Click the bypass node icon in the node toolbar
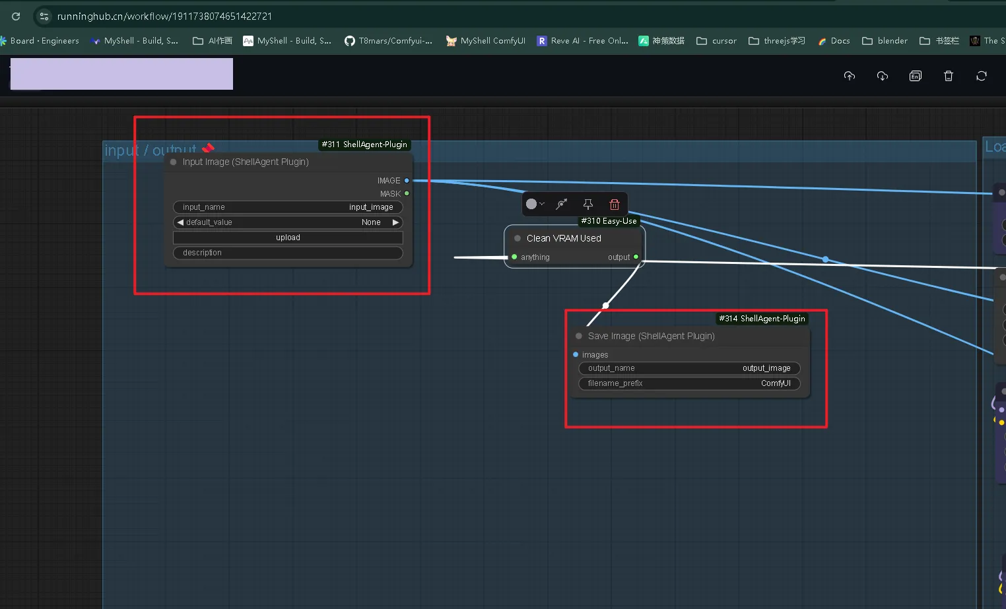The width and height of the screenshot is (1006, 609). coord(562,204)
